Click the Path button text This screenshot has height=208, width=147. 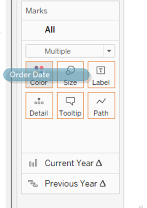(101, 113)
